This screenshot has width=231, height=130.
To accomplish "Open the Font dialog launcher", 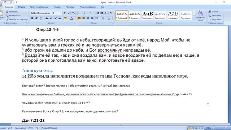I will [75, 23].
